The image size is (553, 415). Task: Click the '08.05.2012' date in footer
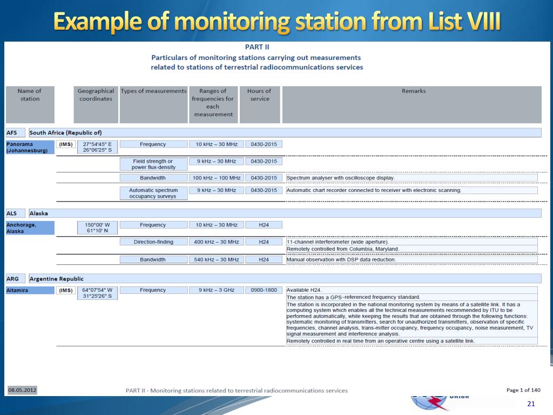click(22, 390)
